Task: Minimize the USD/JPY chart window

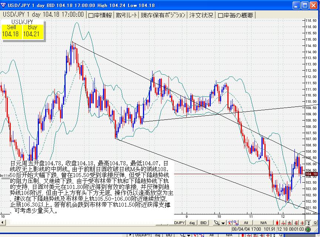Action: 296,5
